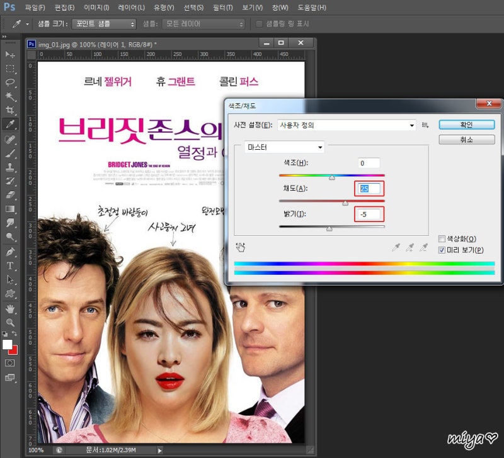Cancel with the 취소 button
Screen dimensions: 504x458
(x=467, y=140)
